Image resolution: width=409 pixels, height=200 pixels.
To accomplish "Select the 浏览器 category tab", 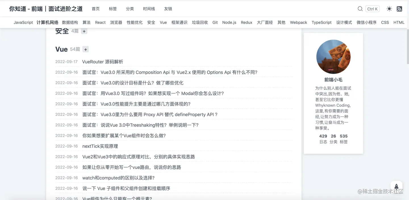I will click(x=116, y=22).
